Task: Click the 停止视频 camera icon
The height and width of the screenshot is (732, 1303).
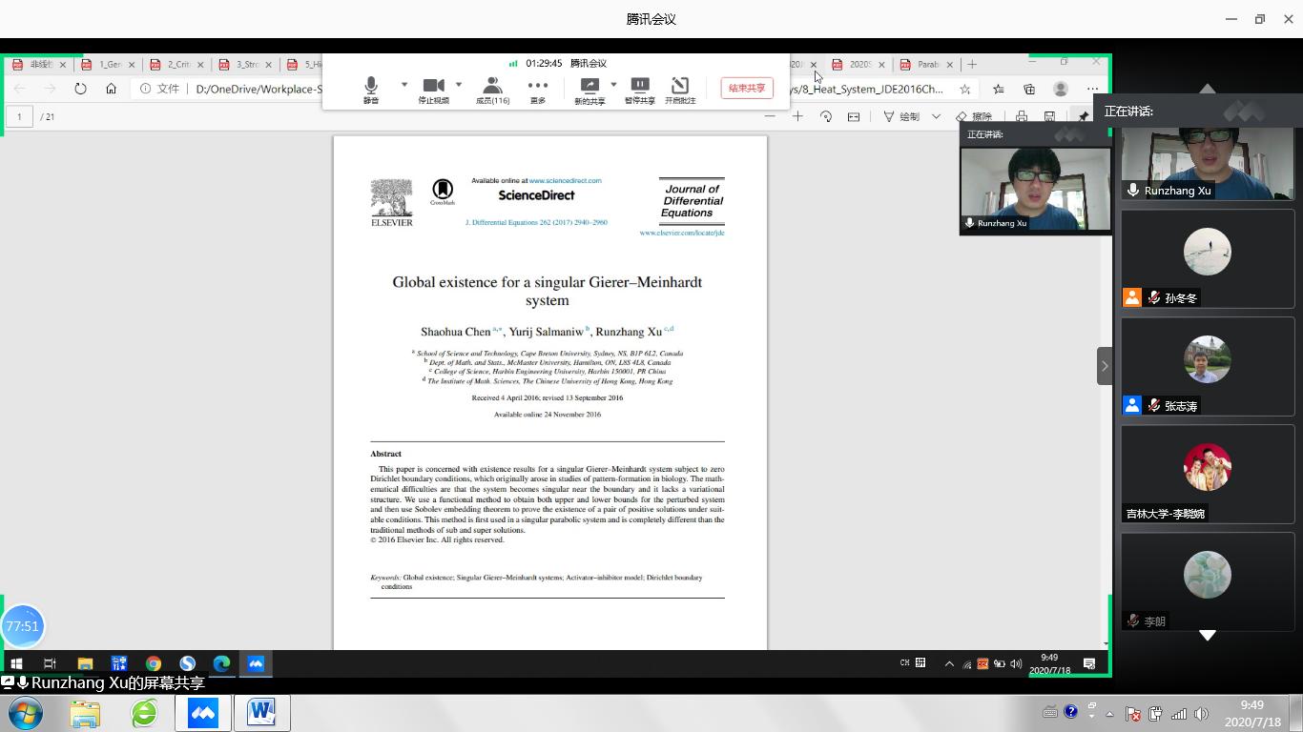Action: click(434, 87)
